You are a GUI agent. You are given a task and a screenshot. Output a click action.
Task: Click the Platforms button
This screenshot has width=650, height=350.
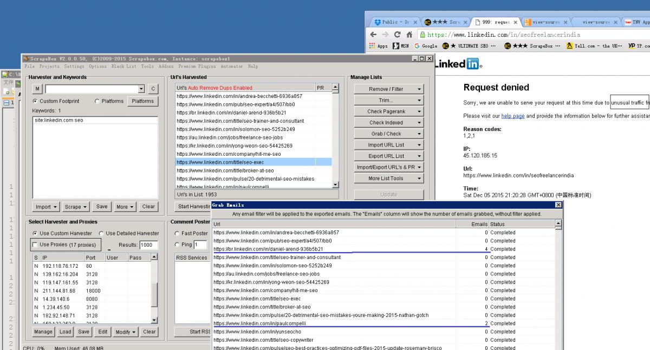[x=142, y=101]
